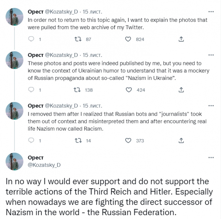Image resolution: width=221 pixels, height=219 pixels.
Task: Click the Орест display name on the main tweet
Action: (x=36, y=158)
